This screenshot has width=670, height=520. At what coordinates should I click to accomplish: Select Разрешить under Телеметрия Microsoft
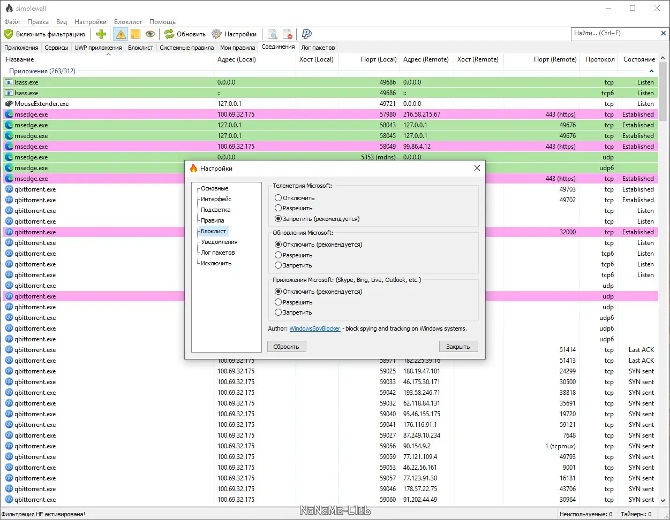[293, 208]
